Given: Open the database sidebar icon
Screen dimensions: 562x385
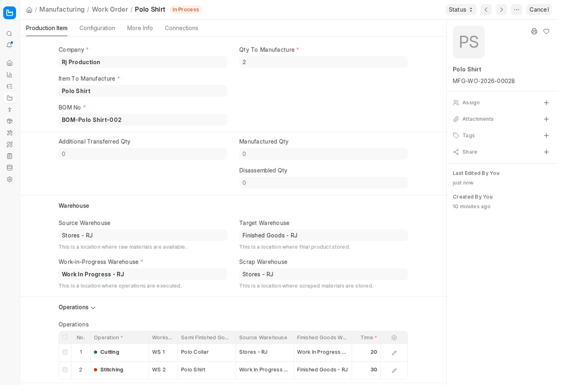Looking at the screenshot, I should coord(10,167).
